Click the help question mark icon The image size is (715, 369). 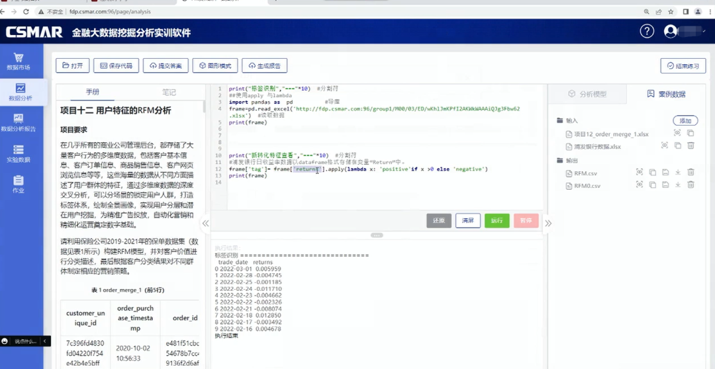(647, 31)
